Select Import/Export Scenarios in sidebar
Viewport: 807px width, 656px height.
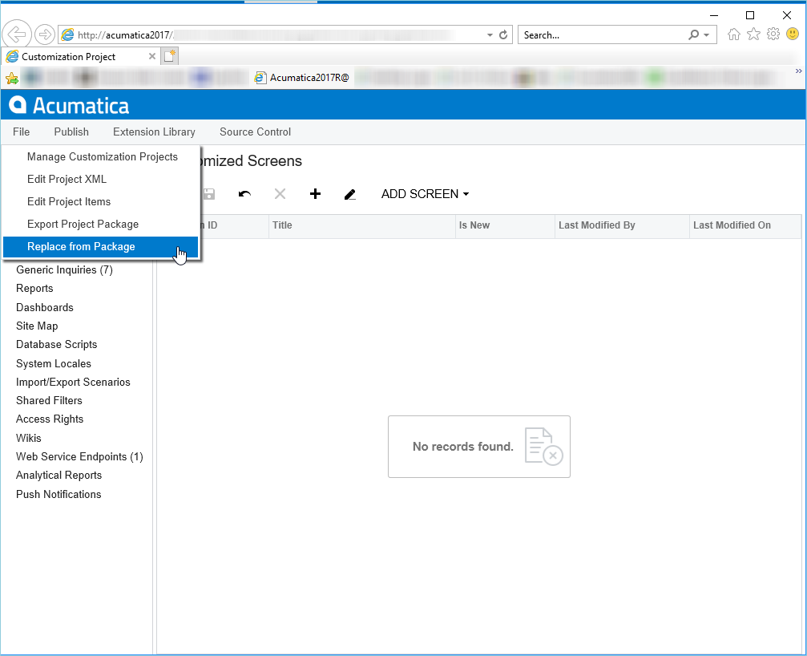pyautogui.click(x=73, y=382)
